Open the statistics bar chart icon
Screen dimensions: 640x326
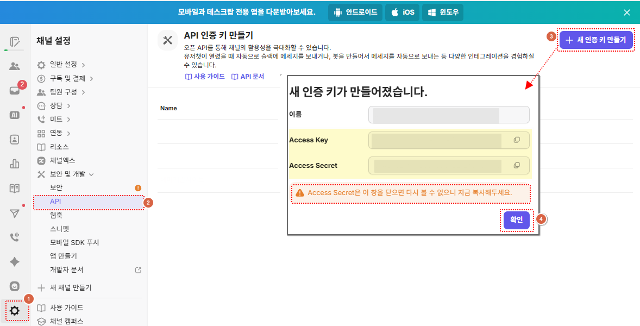[15, 164]
